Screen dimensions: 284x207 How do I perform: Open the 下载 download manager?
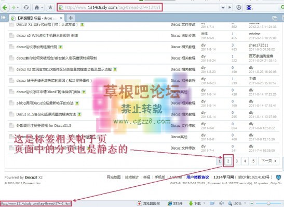(x=195, y=203)
